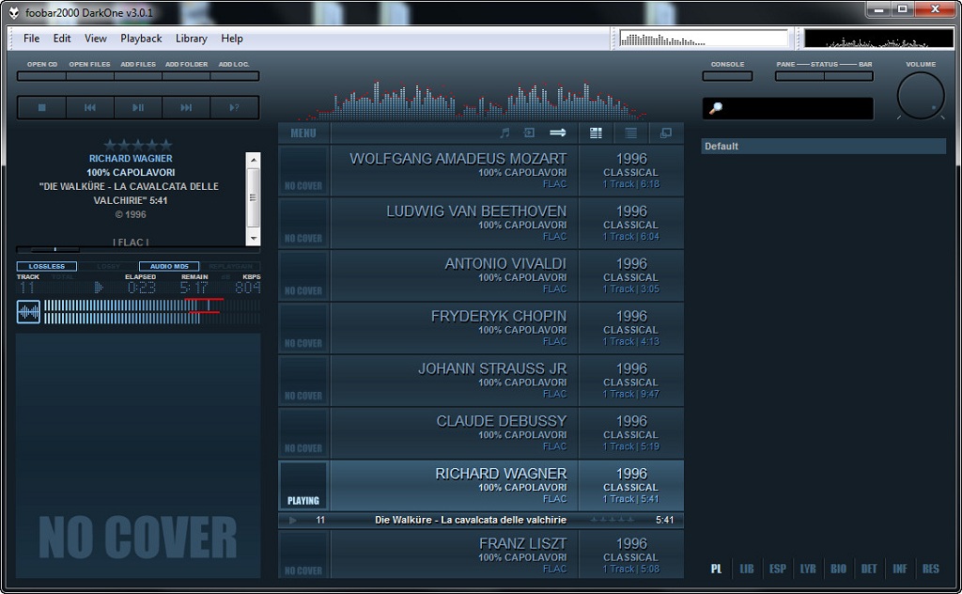This screenshot has width=962, height=594.
Task: Toggle the AUDIO MD5 indicator
Action: 169,266
